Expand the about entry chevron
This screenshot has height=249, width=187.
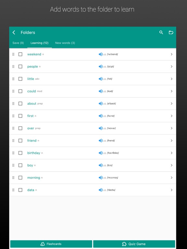point(171,103)
